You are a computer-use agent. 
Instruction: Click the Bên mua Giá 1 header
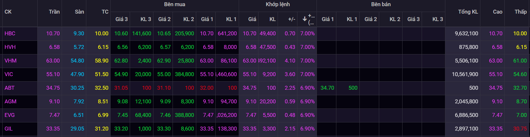(x=207, y=19)
